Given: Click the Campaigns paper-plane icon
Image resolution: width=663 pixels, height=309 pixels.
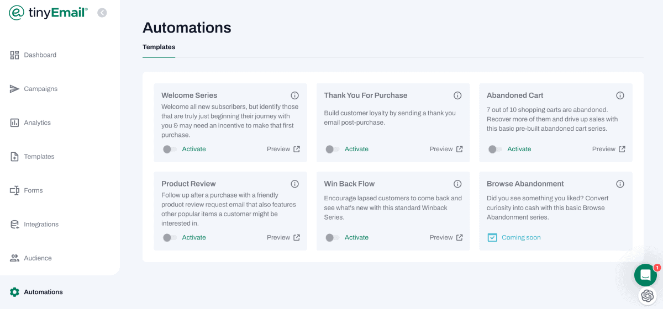Looking at the screenshot, I should (x=15, y=89).
